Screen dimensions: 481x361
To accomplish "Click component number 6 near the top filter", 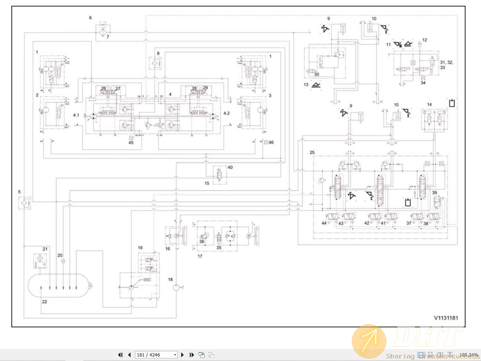I will 90,17.
